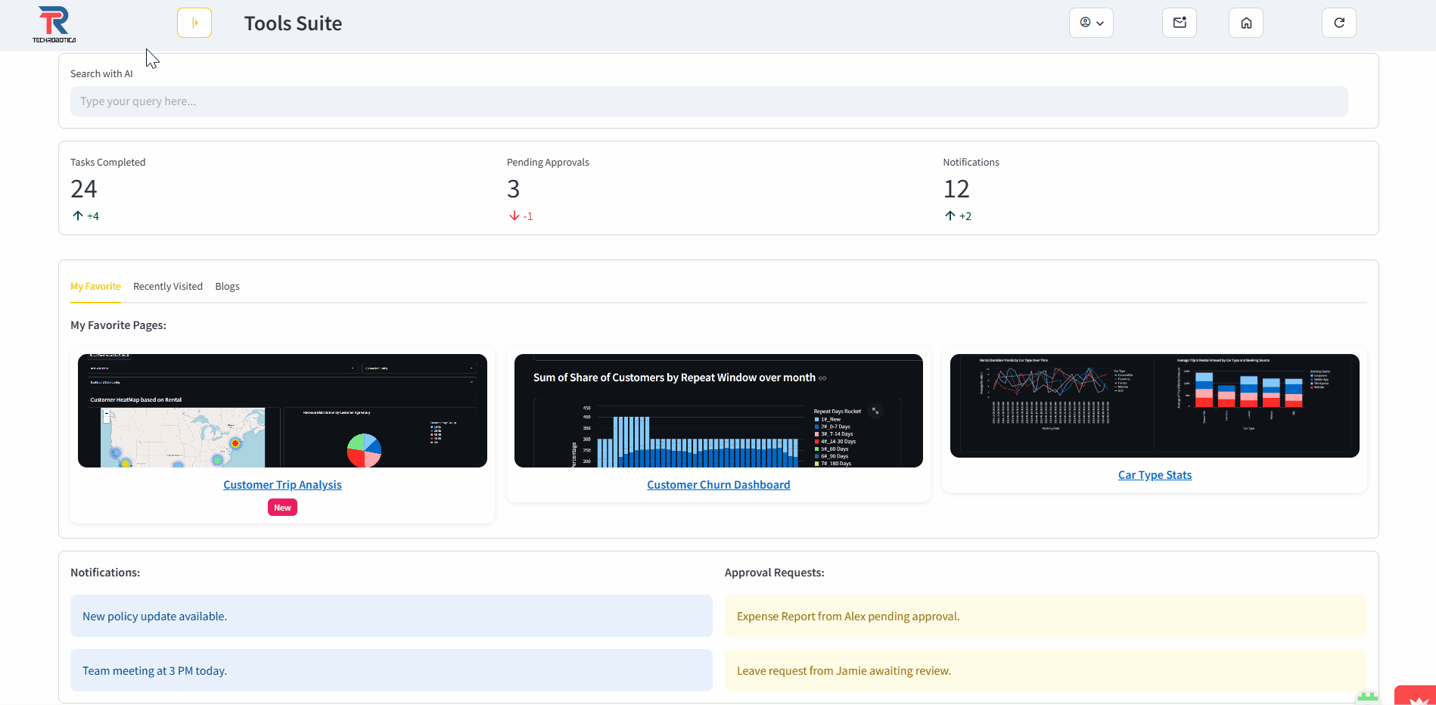This screenshot has width=1436, height=705.
Task: Select the 'Team meeting at 3 PM today.' notification
Action: [391, 670]
